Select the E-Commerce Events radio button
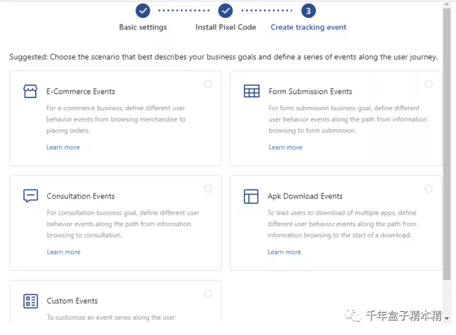This screenshot has width=456, height=335. pyautogui.click(x=208, y=84)
